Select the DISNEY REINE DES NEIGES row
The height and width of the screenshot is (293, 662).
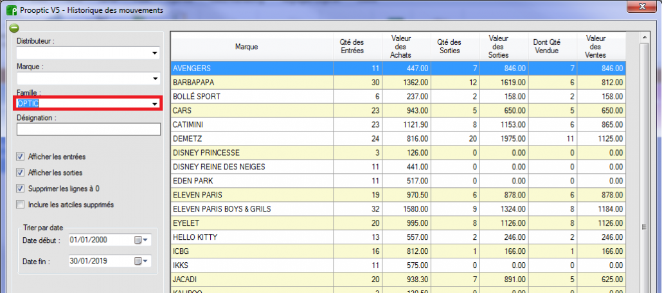pyautogui.click(x=398, y=167)
